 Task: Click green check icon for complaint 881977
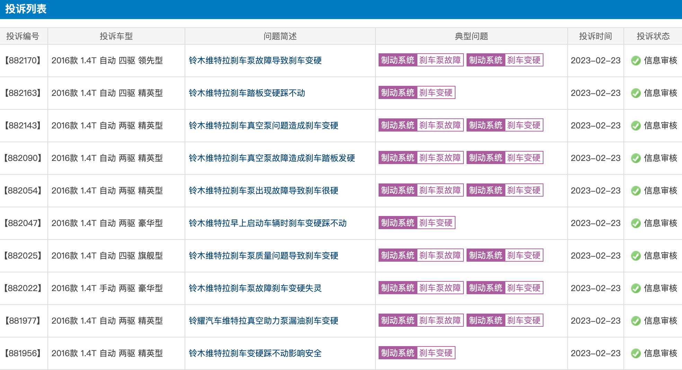coord(636,321)
